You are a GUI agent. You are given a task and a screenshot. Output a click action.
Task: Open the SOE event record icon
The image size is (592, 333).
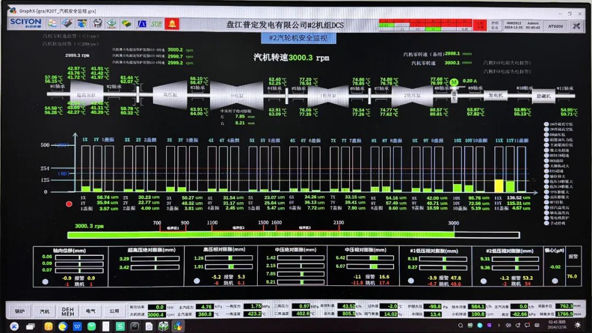point(157,24)
